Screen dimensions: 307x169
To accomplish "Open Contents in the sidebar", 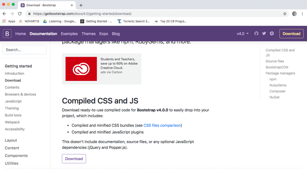I will click(12, 87).
